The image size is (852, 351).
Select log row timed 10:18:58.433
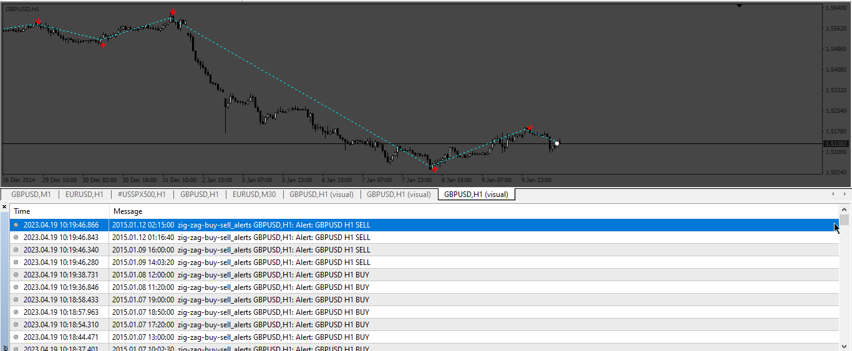[x=424, y=300]
